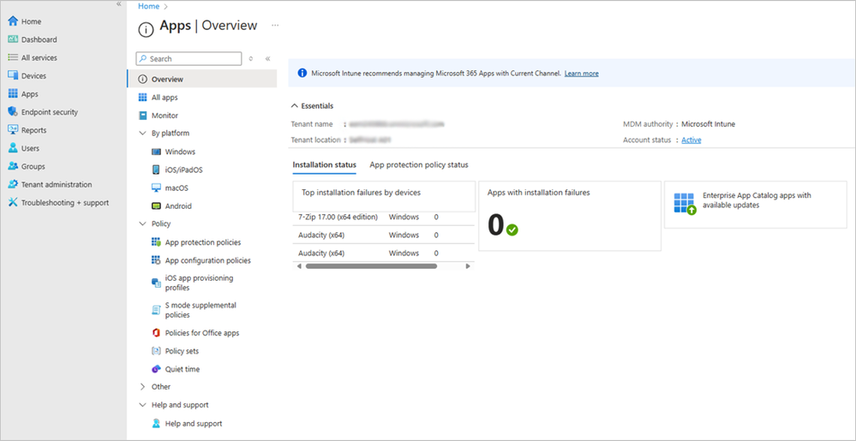Click the iOS app provisioning profiles icon
The image size is (856, 441).
[156, 283]
